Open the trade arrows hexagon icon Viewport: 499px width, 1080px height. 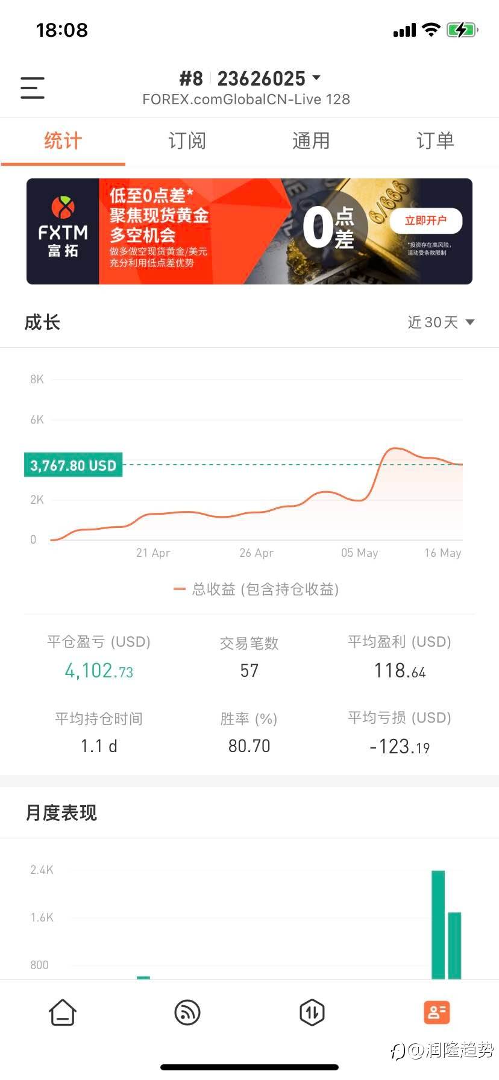pyautogui.click(x=312, y=1012)
